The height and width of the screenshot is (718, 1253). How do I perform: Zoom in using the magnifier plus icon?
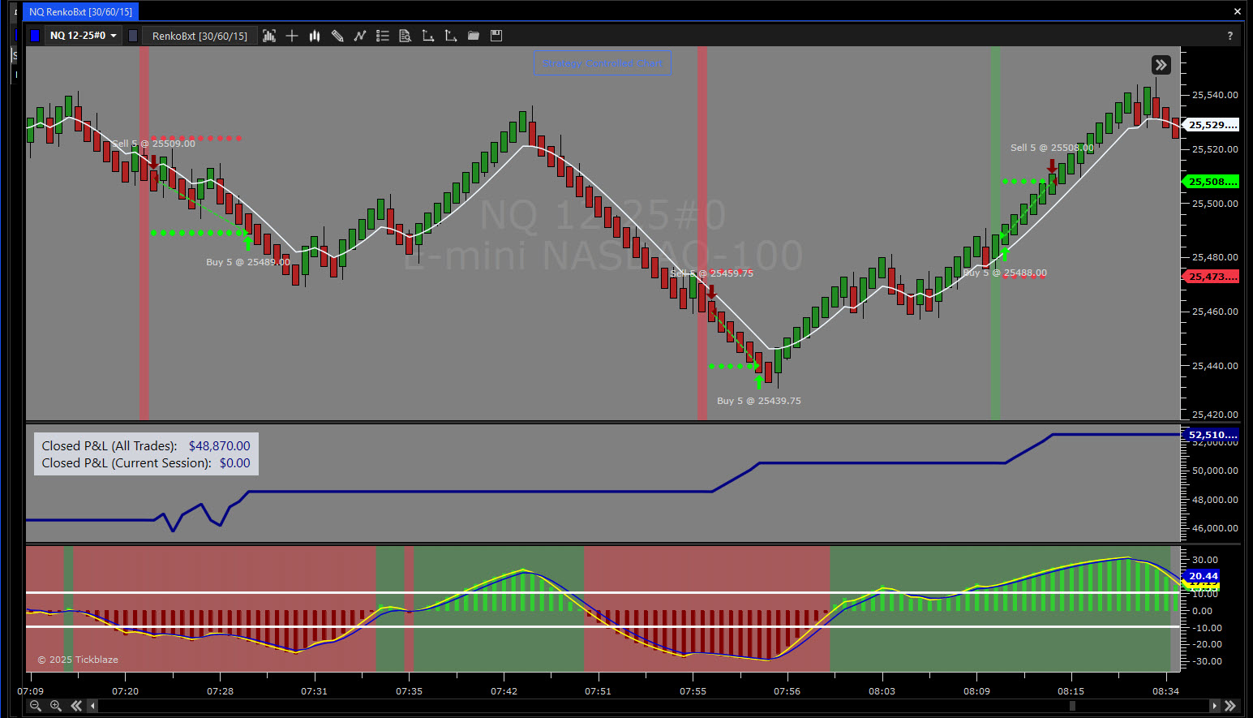56,706
